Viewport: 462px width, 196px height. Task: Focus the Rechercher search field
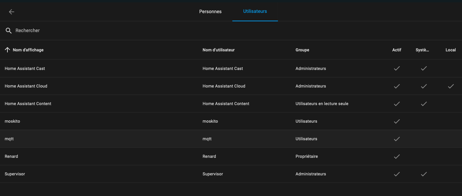click(x=231, y=30)
